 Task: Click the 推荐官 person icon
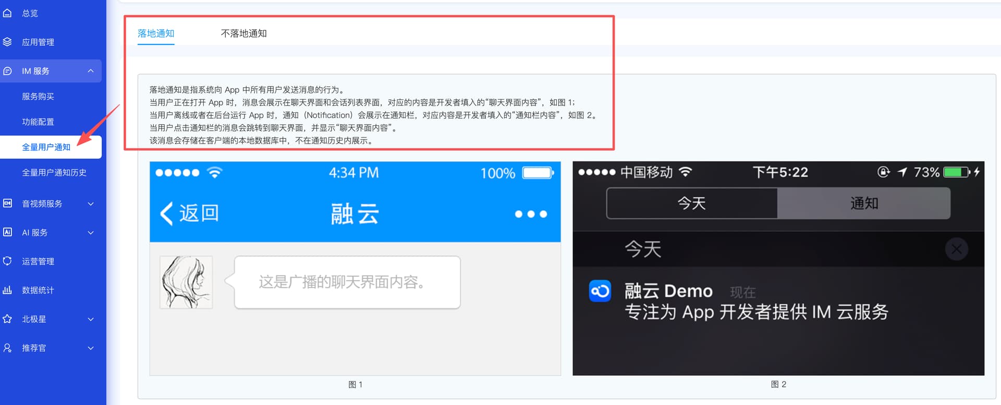(x=7, y=348)
